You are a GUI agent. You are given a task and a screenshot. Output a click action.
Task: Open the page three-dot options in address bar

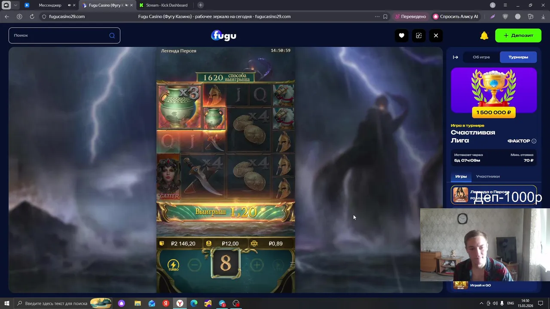(x=377, y=16)
